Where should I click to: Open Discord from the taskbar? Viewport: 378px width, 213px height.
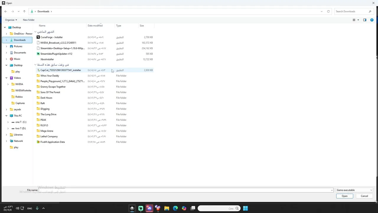pos(149,208)
